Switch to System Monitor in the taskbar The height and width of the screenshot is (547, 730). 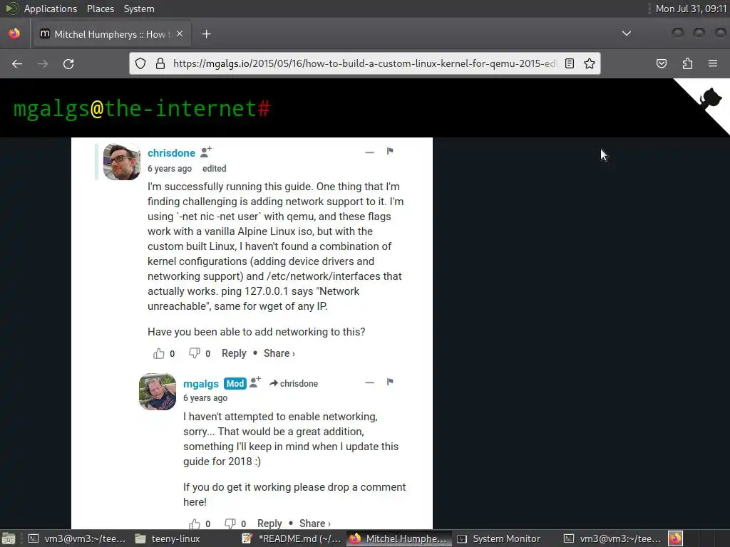(500, 538)
